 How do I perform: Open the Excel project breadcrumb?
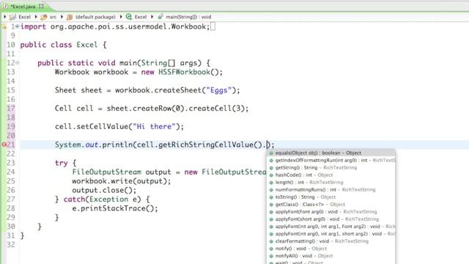click(x=24, y=17)
